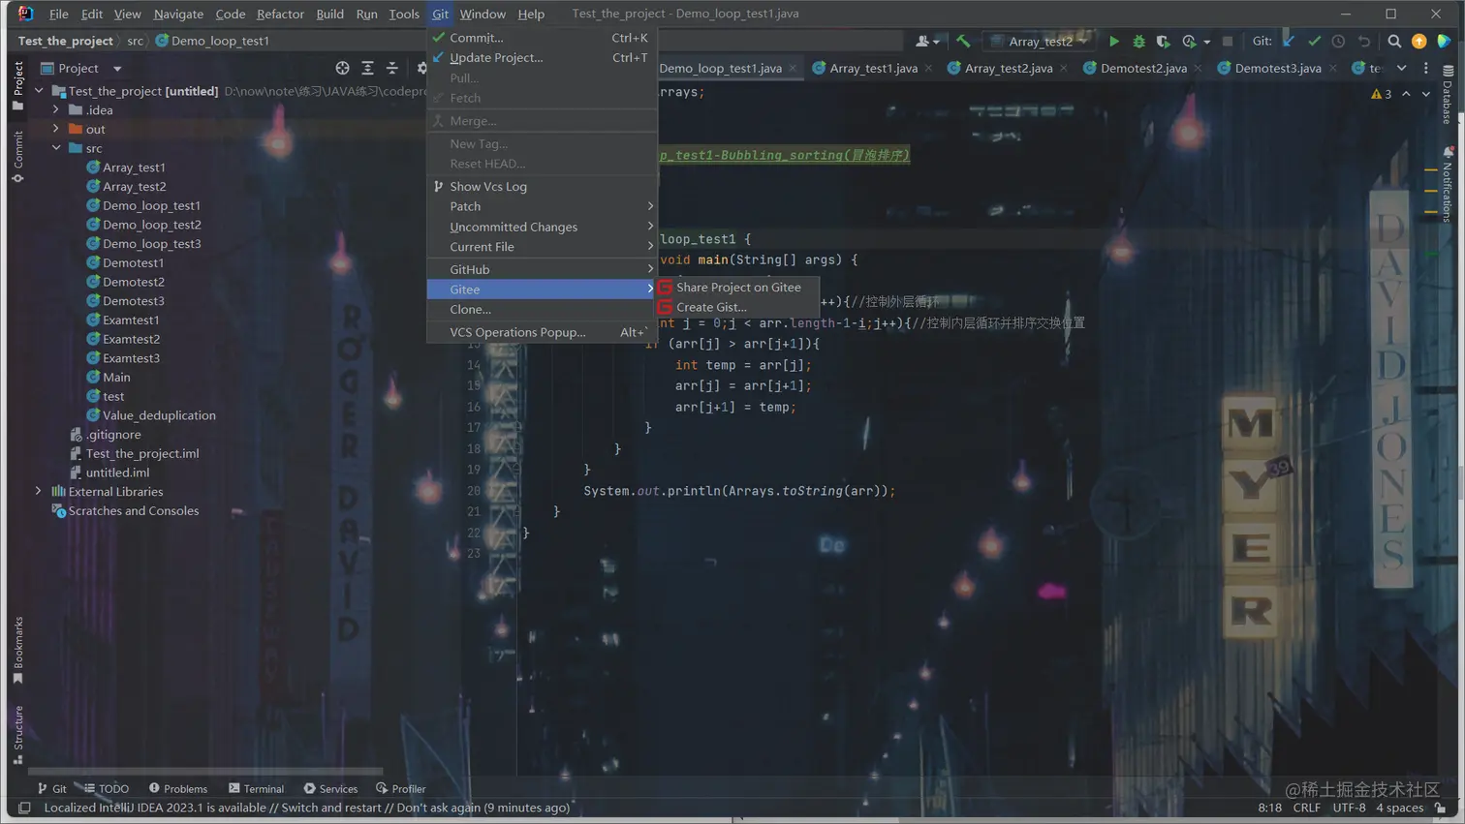Open the Bookmarks tool window
The width and height of the screenshot is (1465, 824).
click(17, 650)
